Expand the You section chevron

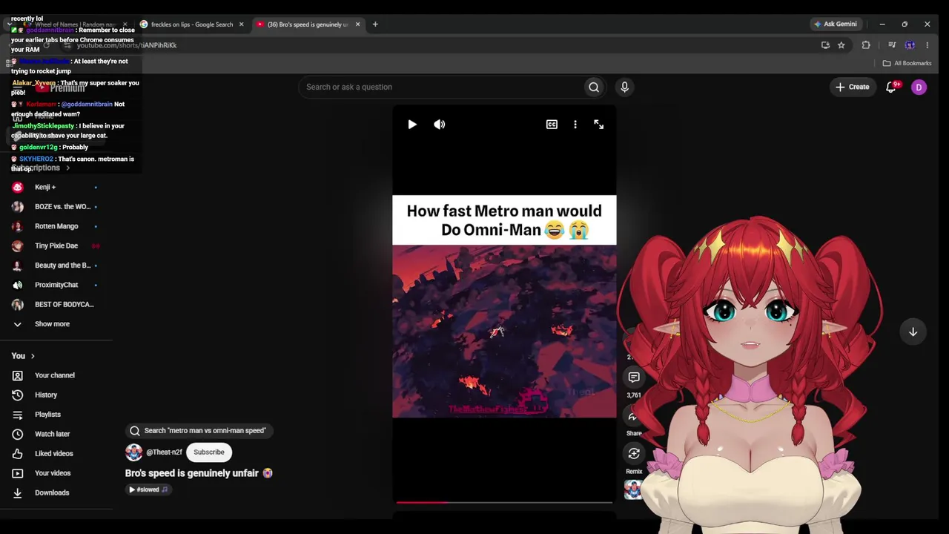coord(33,356)
